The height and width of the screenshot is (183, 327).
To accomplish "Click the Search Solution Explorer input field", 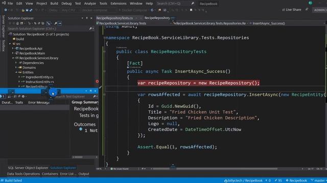I will [x=48, y=28].
